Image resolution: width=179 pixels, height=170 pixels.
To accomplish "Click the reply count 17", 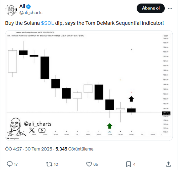I will (x=16, y=164).
